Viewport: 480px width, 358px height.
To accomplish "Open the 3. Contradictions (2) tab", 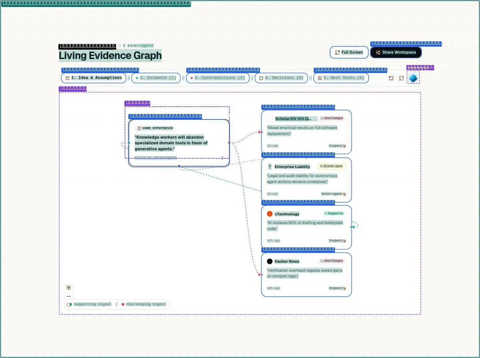I will pos(218,78).
